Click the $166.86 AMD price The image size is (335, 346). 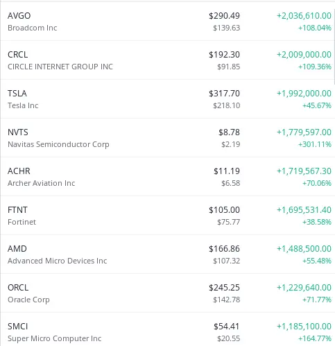pos(224,249)
